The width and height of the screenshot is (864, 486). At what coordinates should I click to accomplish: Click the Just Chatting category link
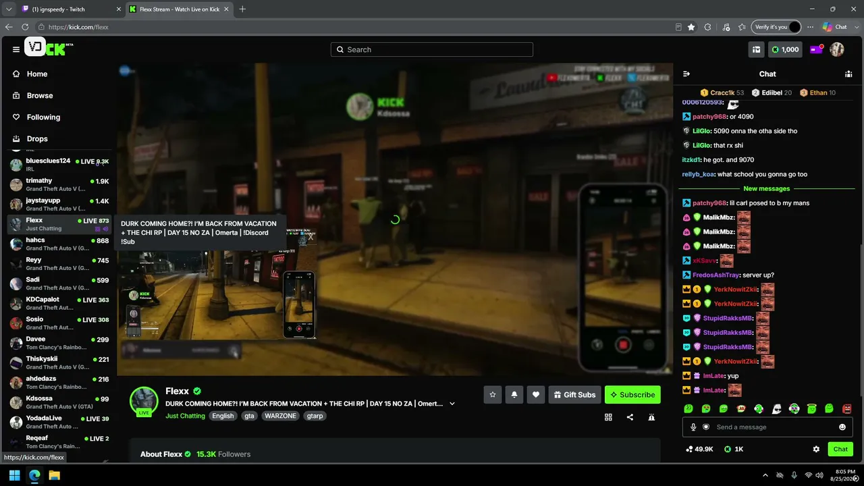(185, 416)
